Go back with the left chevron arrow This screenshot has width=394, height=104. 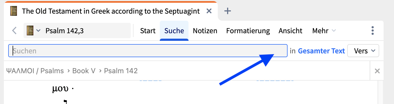[x=15, y=30]
